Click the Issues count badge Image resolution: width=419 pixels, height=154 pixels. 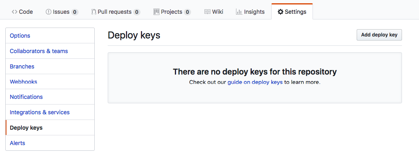pyautogui.click(x=75, y=12)
